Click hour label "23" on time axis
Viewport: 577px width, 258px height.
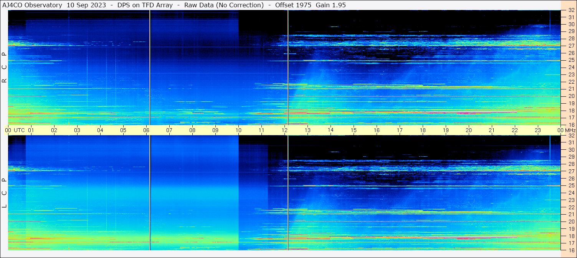point(538,130)
